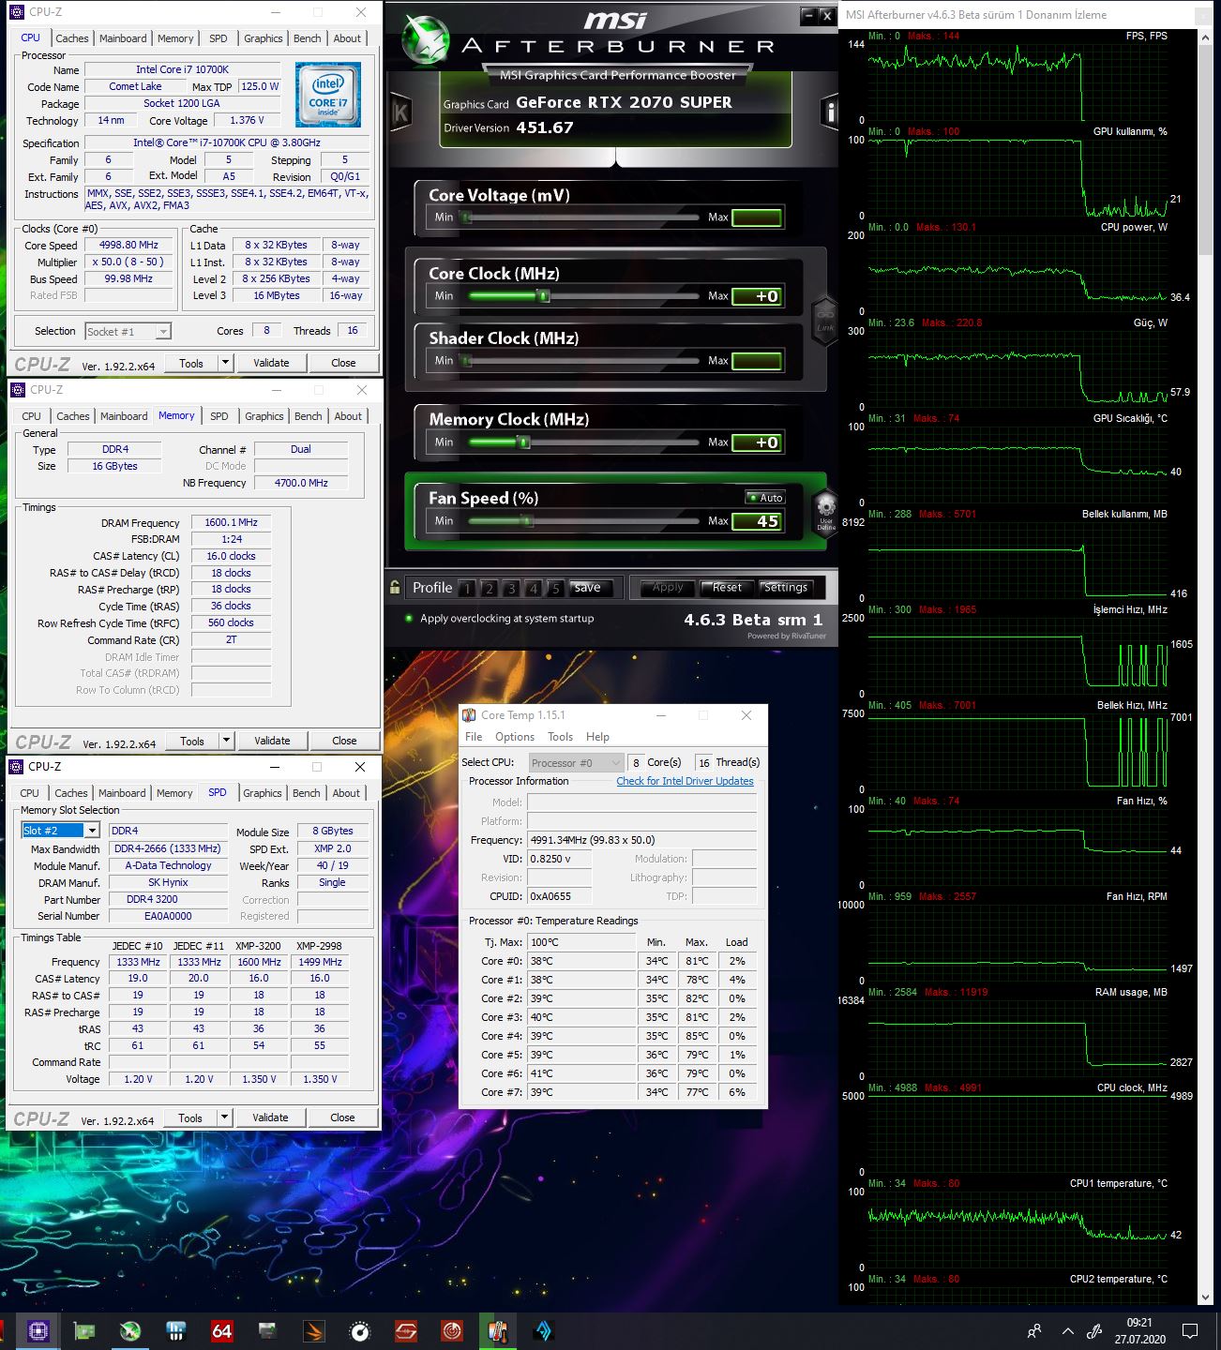Viewport: 1221px width, 1350px height.
Task: Click the Afterburner jet logo
Action: coord(425,40)
